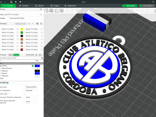The height and width of the screenshot is (117, 156).
Task: Click the Arrange all objects icon
Action: click(61, 10)
